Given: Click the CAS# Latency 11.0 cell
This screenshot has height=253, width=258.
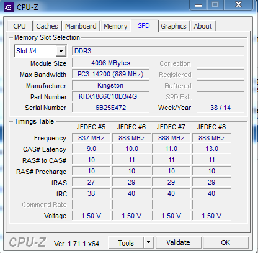Looking at the screenshot, I should pos(171,149).
